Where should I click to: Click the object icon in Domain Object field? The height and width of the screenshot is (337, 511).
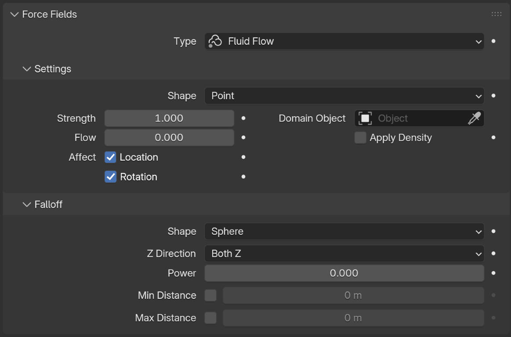(365, 118)
